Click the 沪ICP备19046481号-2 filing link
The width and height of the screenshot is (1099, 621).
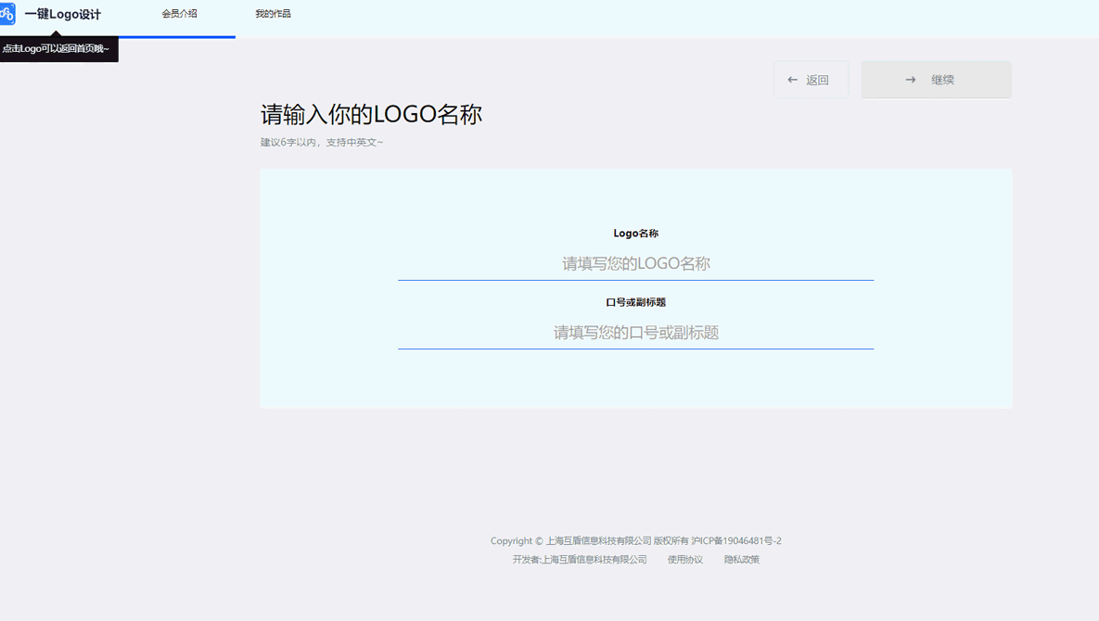click(x=737, y=540)
